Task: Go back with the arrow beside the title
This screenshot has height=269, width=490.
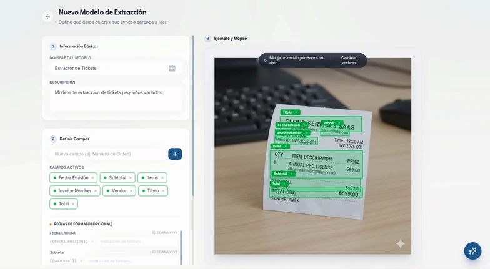Action: [x=47, y=16]
